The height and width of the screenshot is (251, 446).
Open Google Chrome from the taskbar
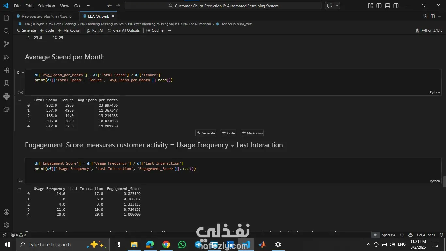click(166, 244)
